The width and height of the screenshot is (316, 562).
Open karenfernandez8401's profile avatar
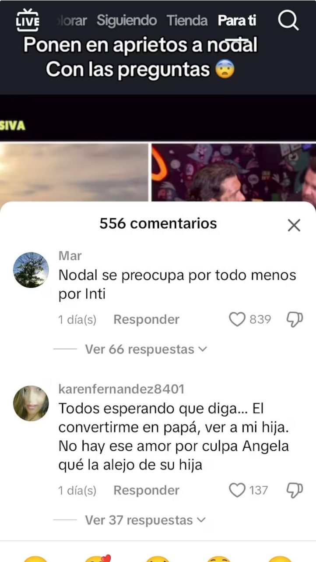click(x=31, y=403)
